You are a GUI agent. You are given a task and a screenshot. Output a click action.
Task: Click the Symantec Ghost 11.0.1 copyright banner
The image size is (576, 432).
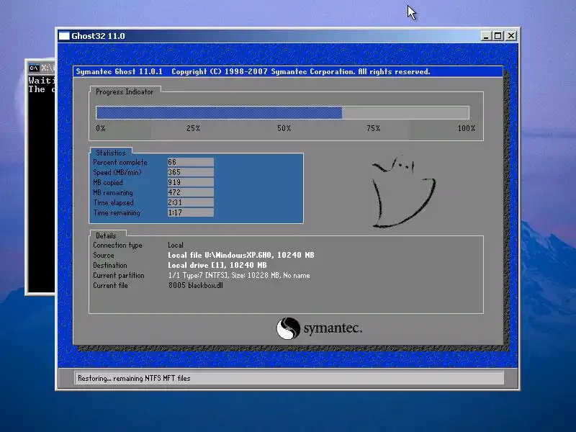point(288,71)
